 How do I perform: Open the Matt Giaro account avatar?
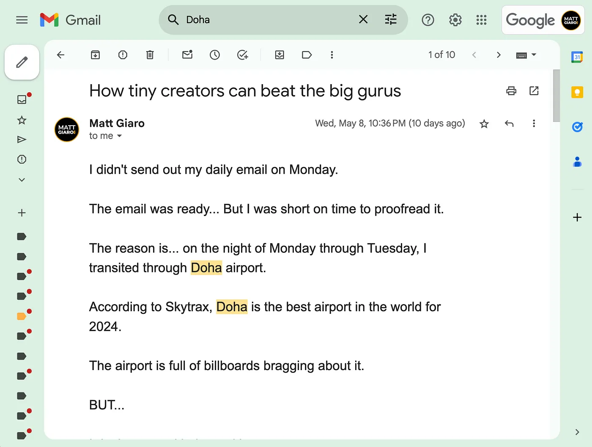click(x=570, y=20)
